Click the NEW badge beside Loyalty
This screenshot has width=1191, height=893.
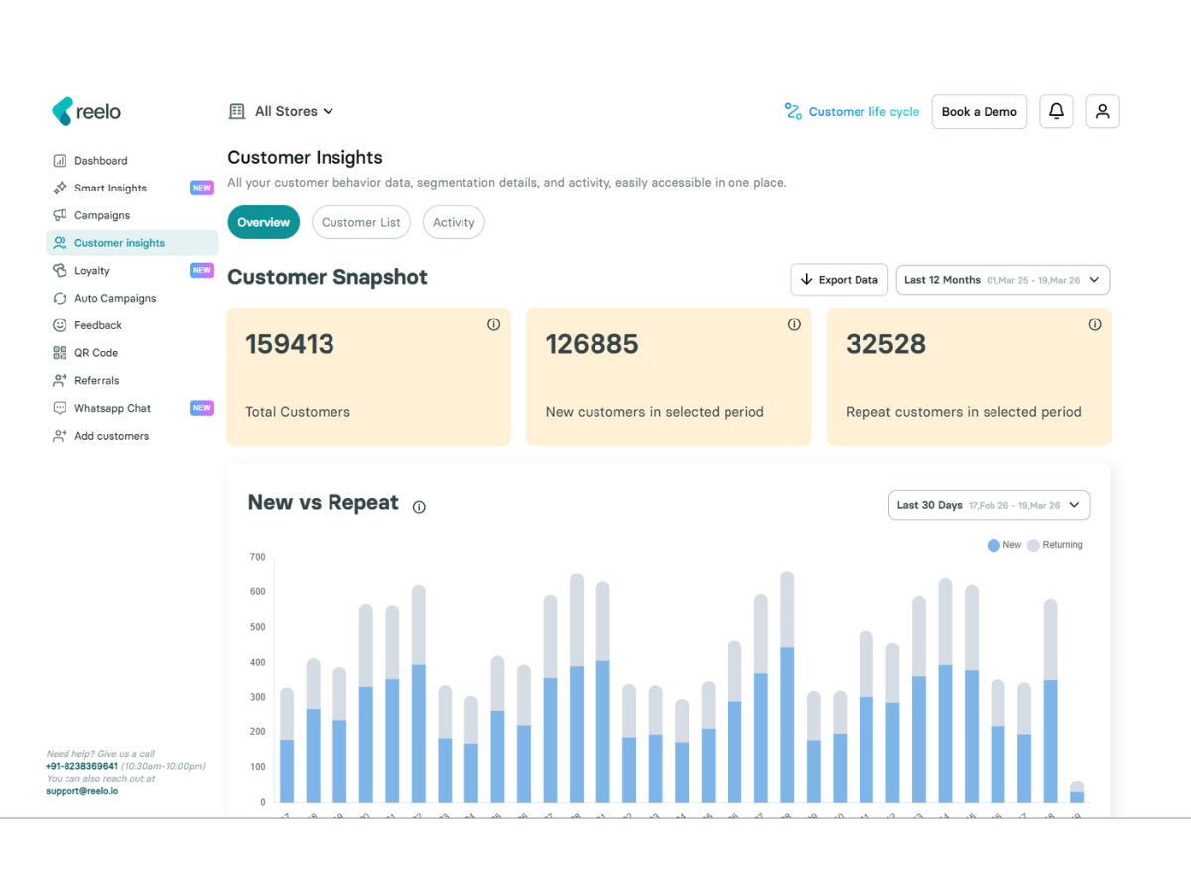pyautogui.click(x=201, y=270)
